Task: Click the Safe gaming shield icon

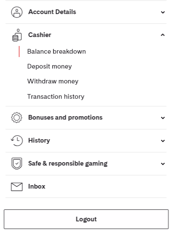Action: 17,163
